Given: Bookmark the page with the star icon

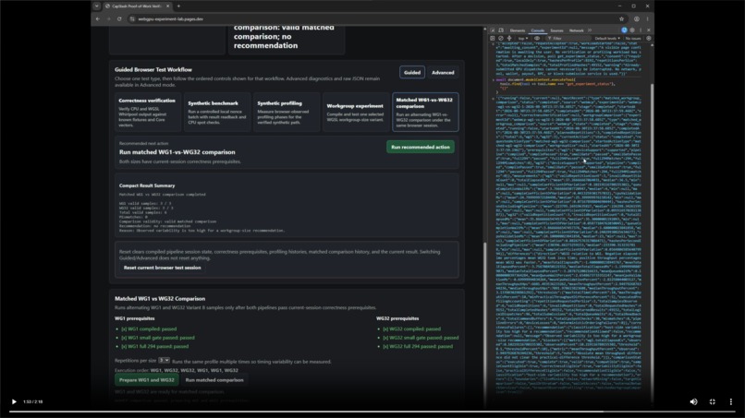Looking at the screenshot, I should click(621, 19).
